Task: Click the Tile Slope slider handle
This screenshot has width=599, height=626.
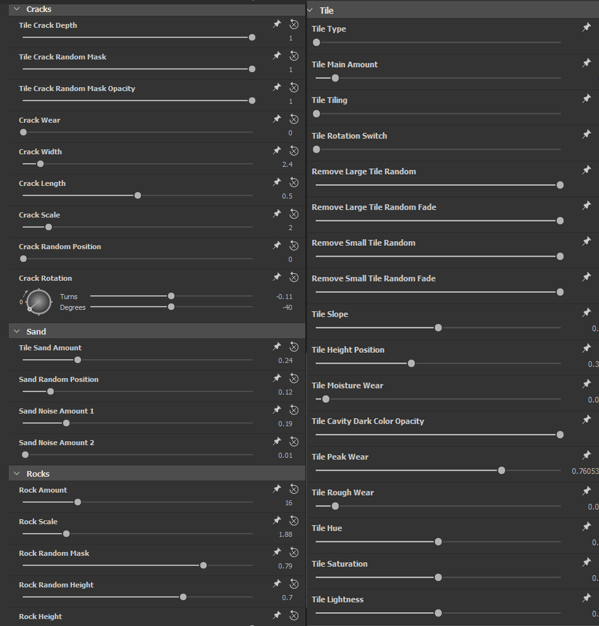Action: pyautogui.click(x=438, y=328)
